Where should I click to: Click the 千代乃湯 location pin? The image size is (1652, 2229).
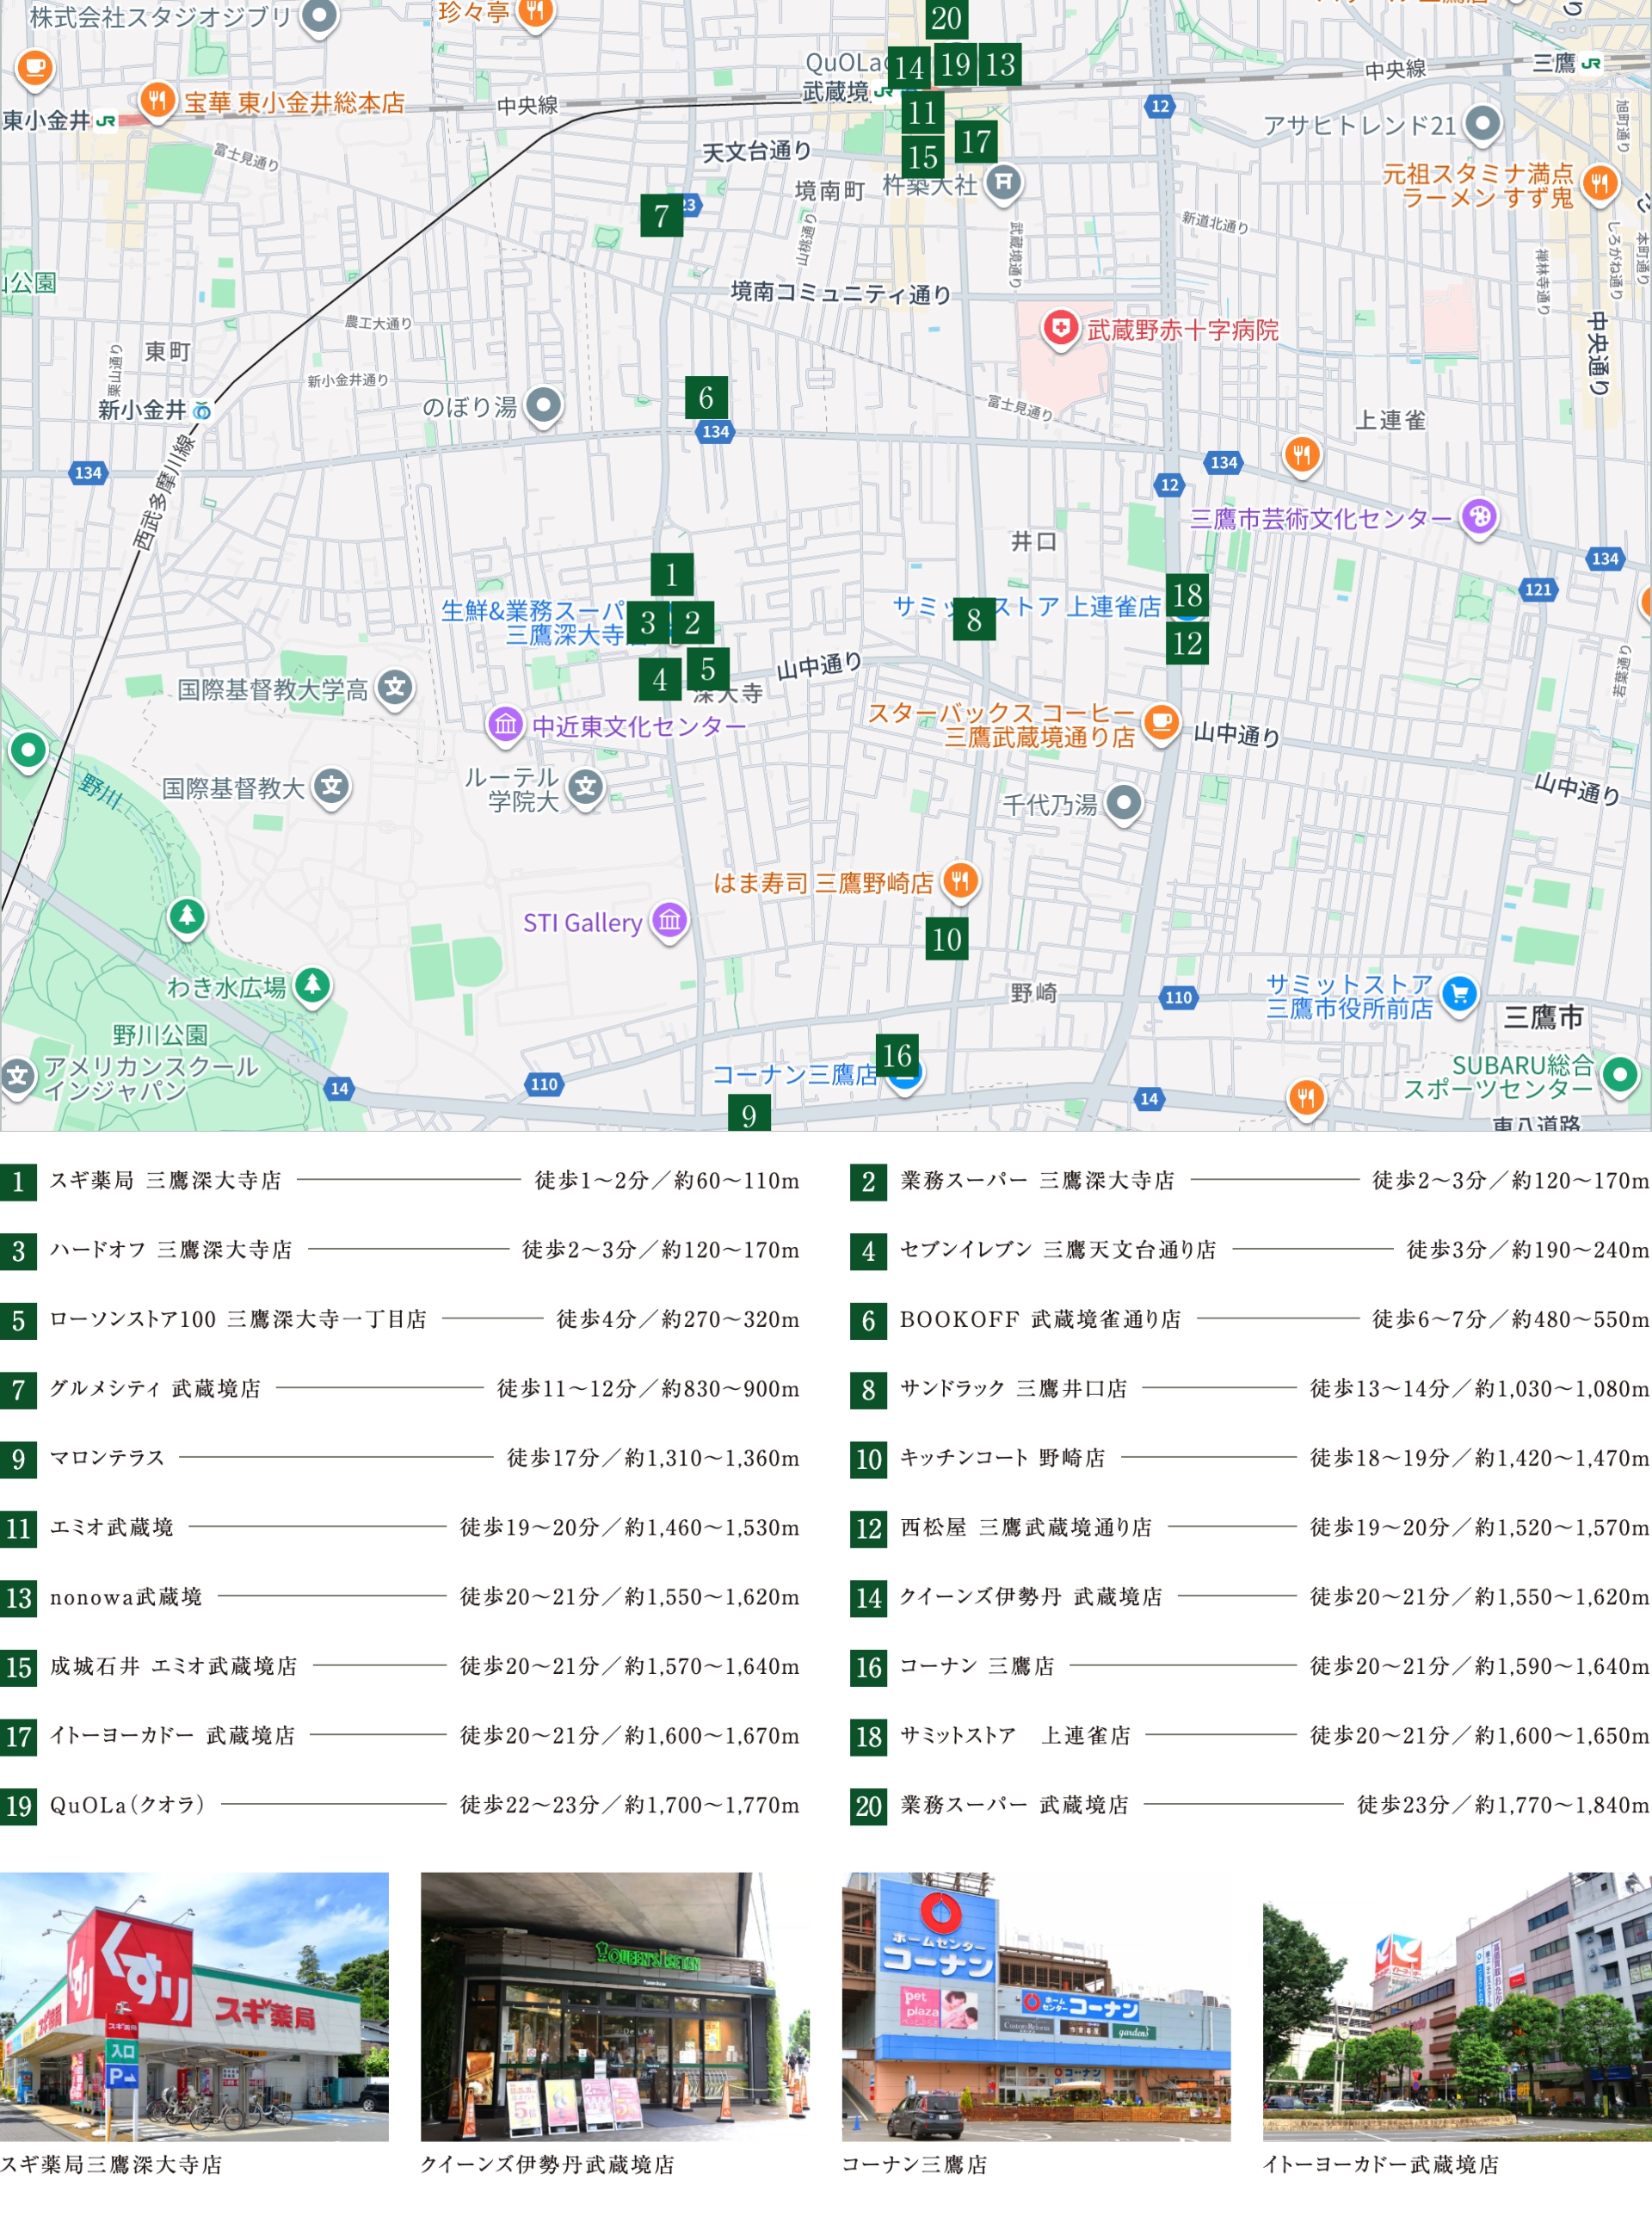(x=1124, y=804)
